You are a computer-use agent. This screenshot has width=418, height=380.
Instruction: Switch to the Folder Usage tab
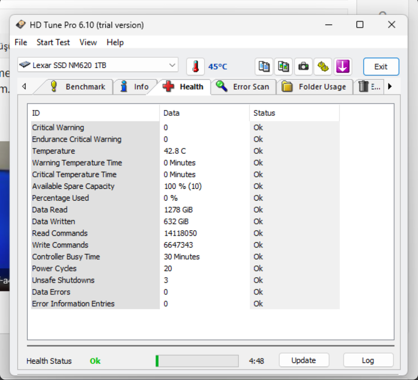[314, 87]
